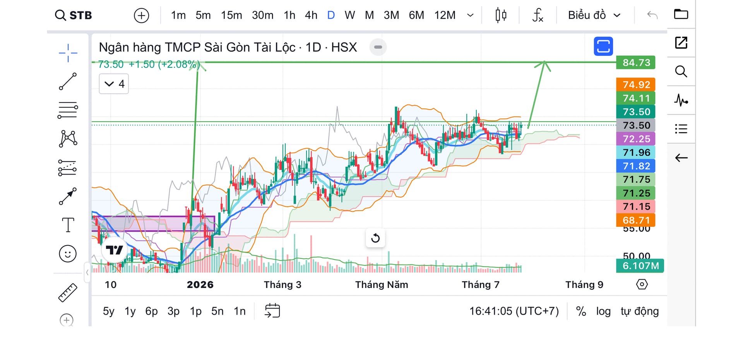Select the 30m timeframe
Viewport: 743px width, 343px height.
(x=262, y=15)
